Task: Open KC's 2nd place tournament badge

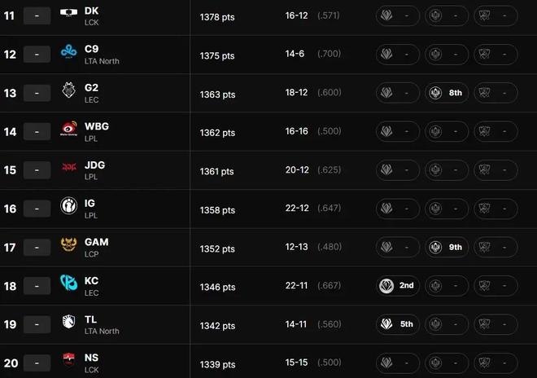Action: pos(398,285)
